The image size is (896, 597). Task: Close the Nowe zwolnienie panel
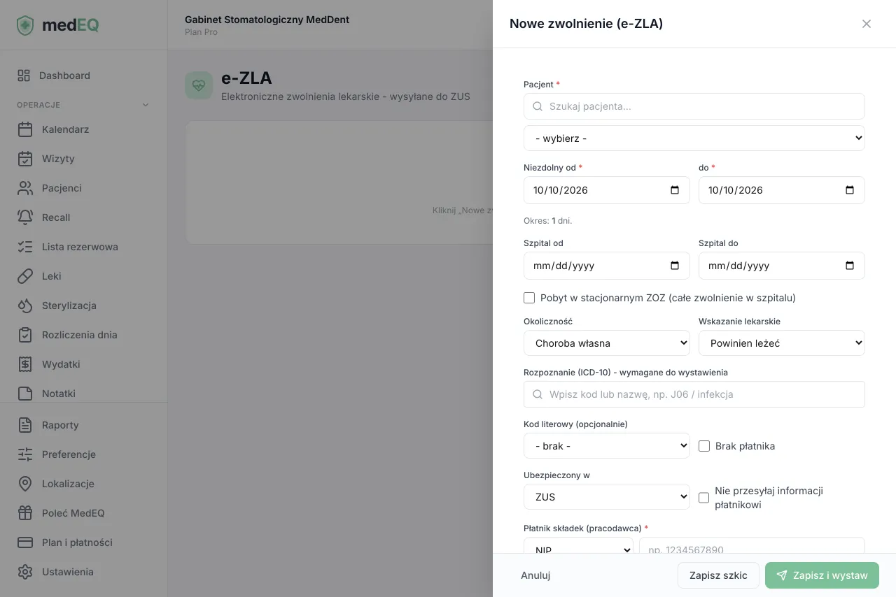pyautogui.click(x=867, y=24)
